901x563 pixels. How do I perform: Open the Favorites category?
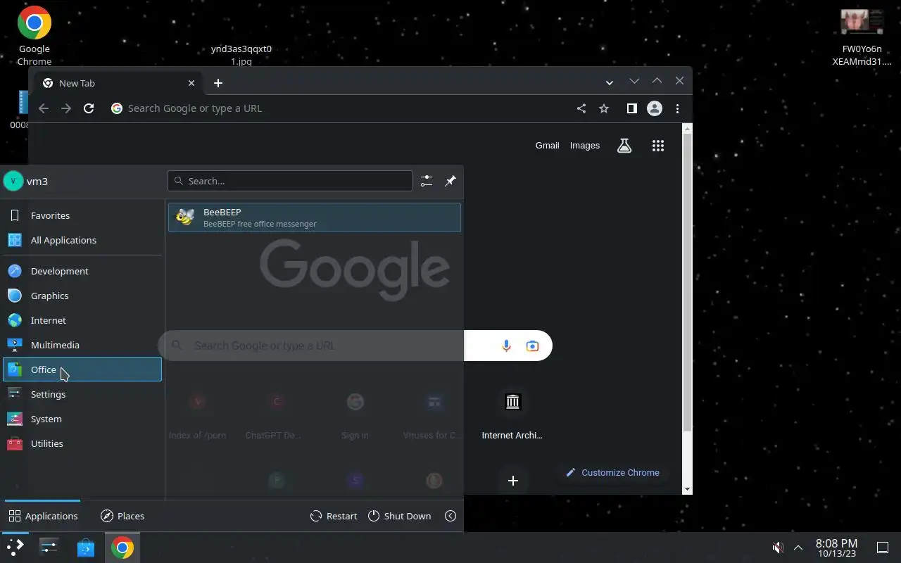(82, 215)
